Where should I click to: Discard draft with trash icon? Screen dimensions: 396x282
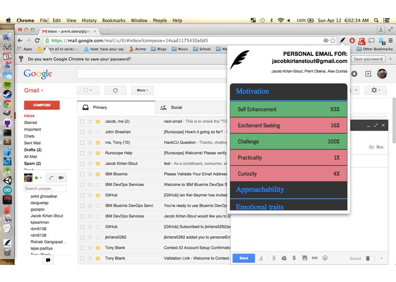(x=368, y=258)
